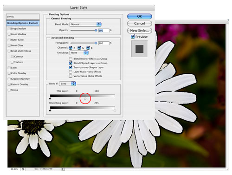Enable the Pattern Overlay checkbox
This screenshot has height=175, width=232.
[9, 84]
